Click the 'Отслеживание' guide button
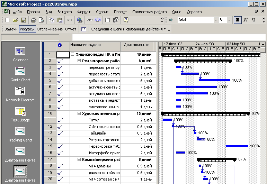Viewport: 267px width, 184px height. (50, 29)
